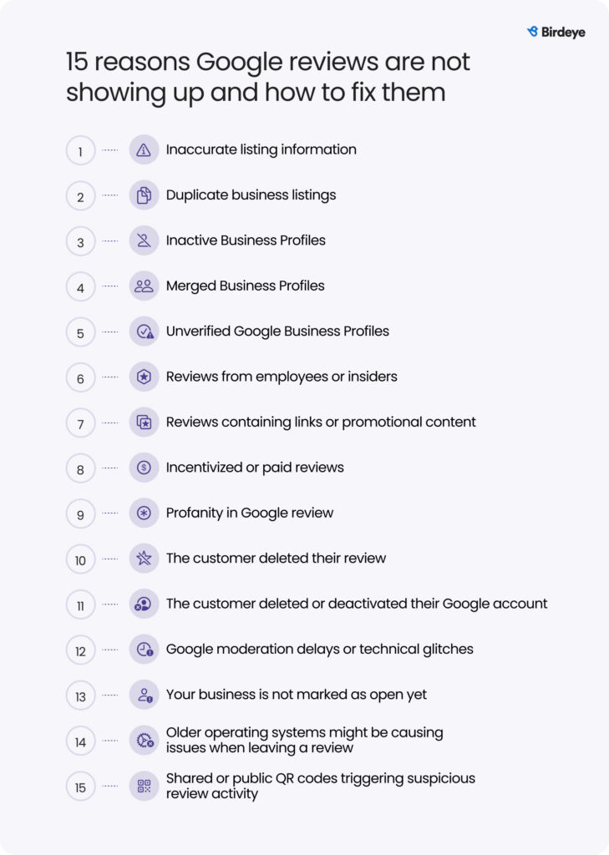
Task: Click the warning triangle icon for inaccurate listing
Action: tap(144, 150)
